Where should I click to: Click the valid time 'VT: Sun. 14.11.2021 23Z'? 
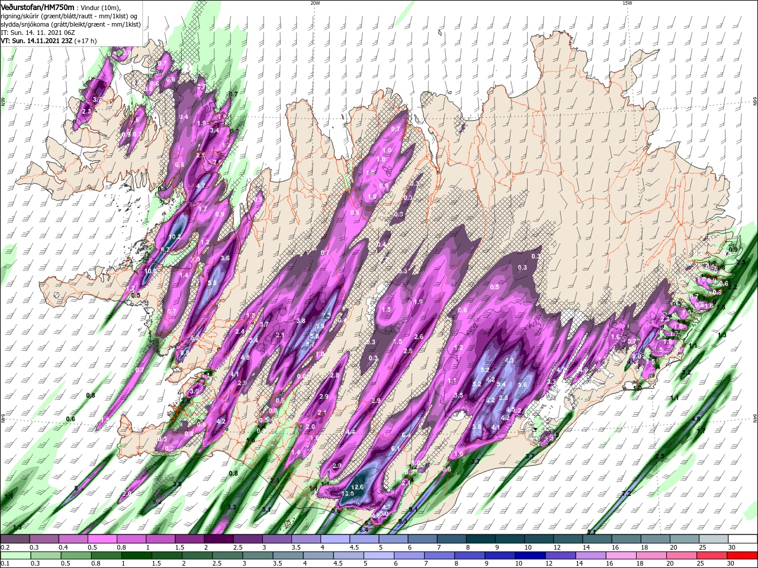(x=37, y=41)
